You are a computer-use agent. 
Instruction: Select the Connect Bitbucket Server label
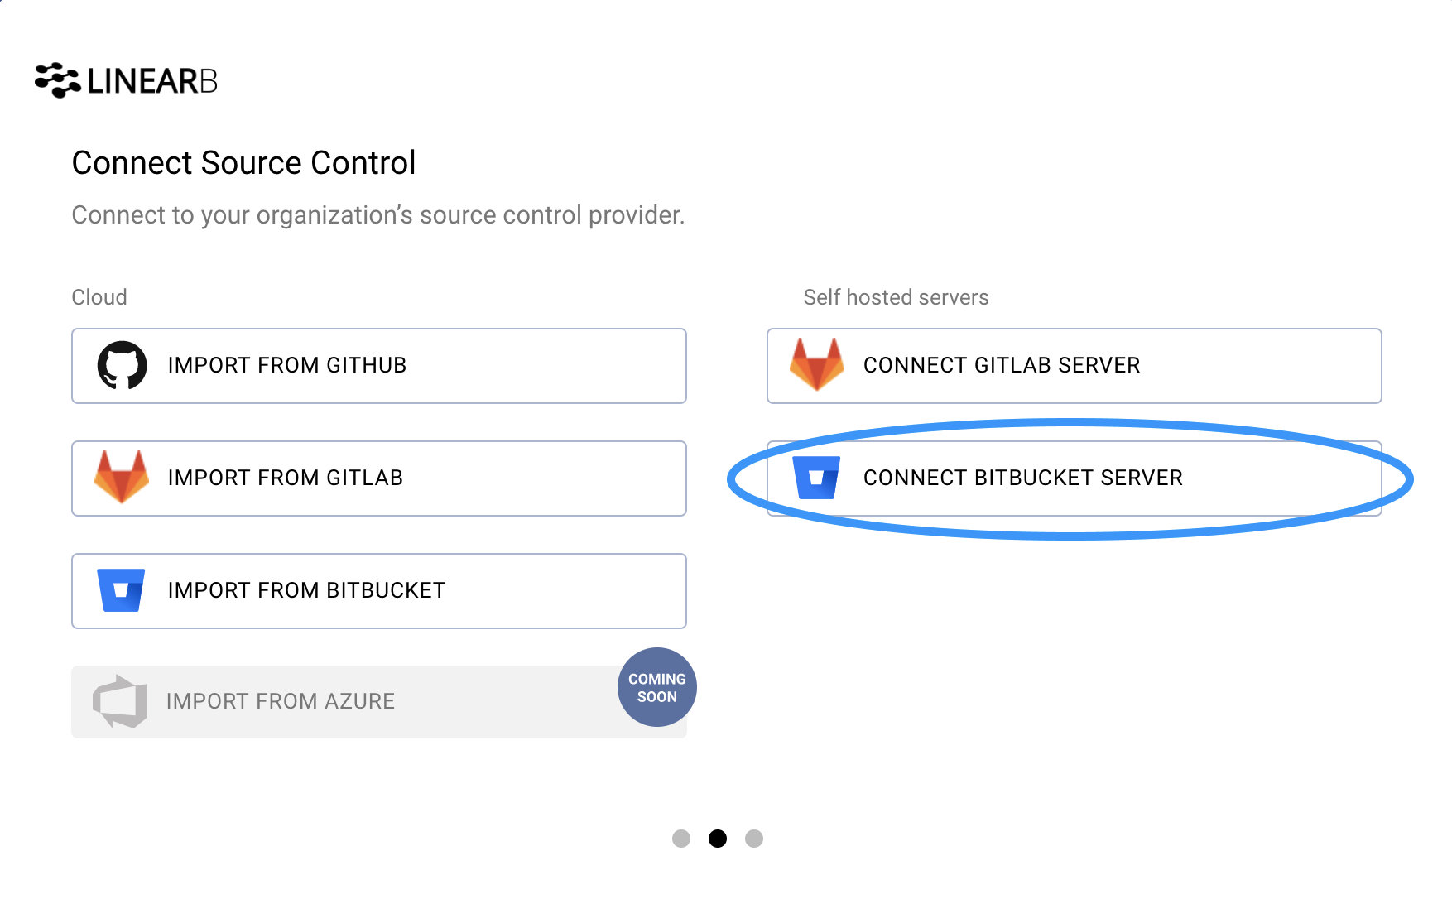pyautogui.click(x=1023, y=478)
